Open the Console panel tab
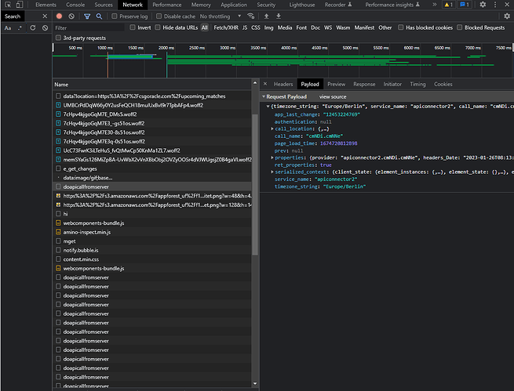The height and width of the screenshot is (391, 514). pos(75,5)
